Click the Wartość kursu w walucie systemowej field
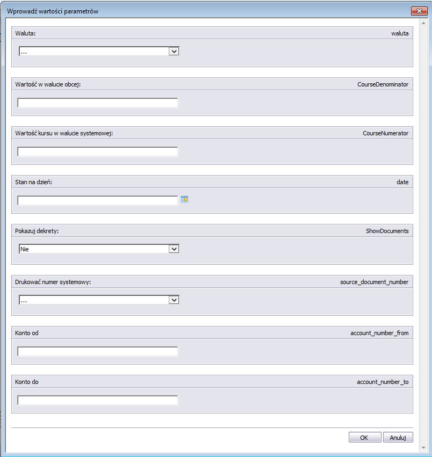Screen dimensions: 432x457 (98, 151)
